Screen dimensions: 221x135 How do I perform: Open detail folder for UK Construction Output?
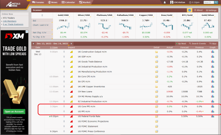pyautogui.click(x=156, y=52)
